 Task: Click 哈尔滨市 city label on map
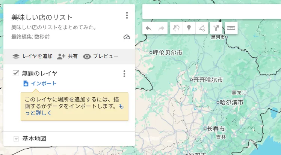pos(231,102)
